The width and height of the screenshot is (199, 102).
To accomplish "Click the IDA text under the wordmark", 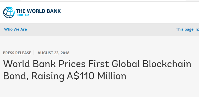I will click(27, 15).
